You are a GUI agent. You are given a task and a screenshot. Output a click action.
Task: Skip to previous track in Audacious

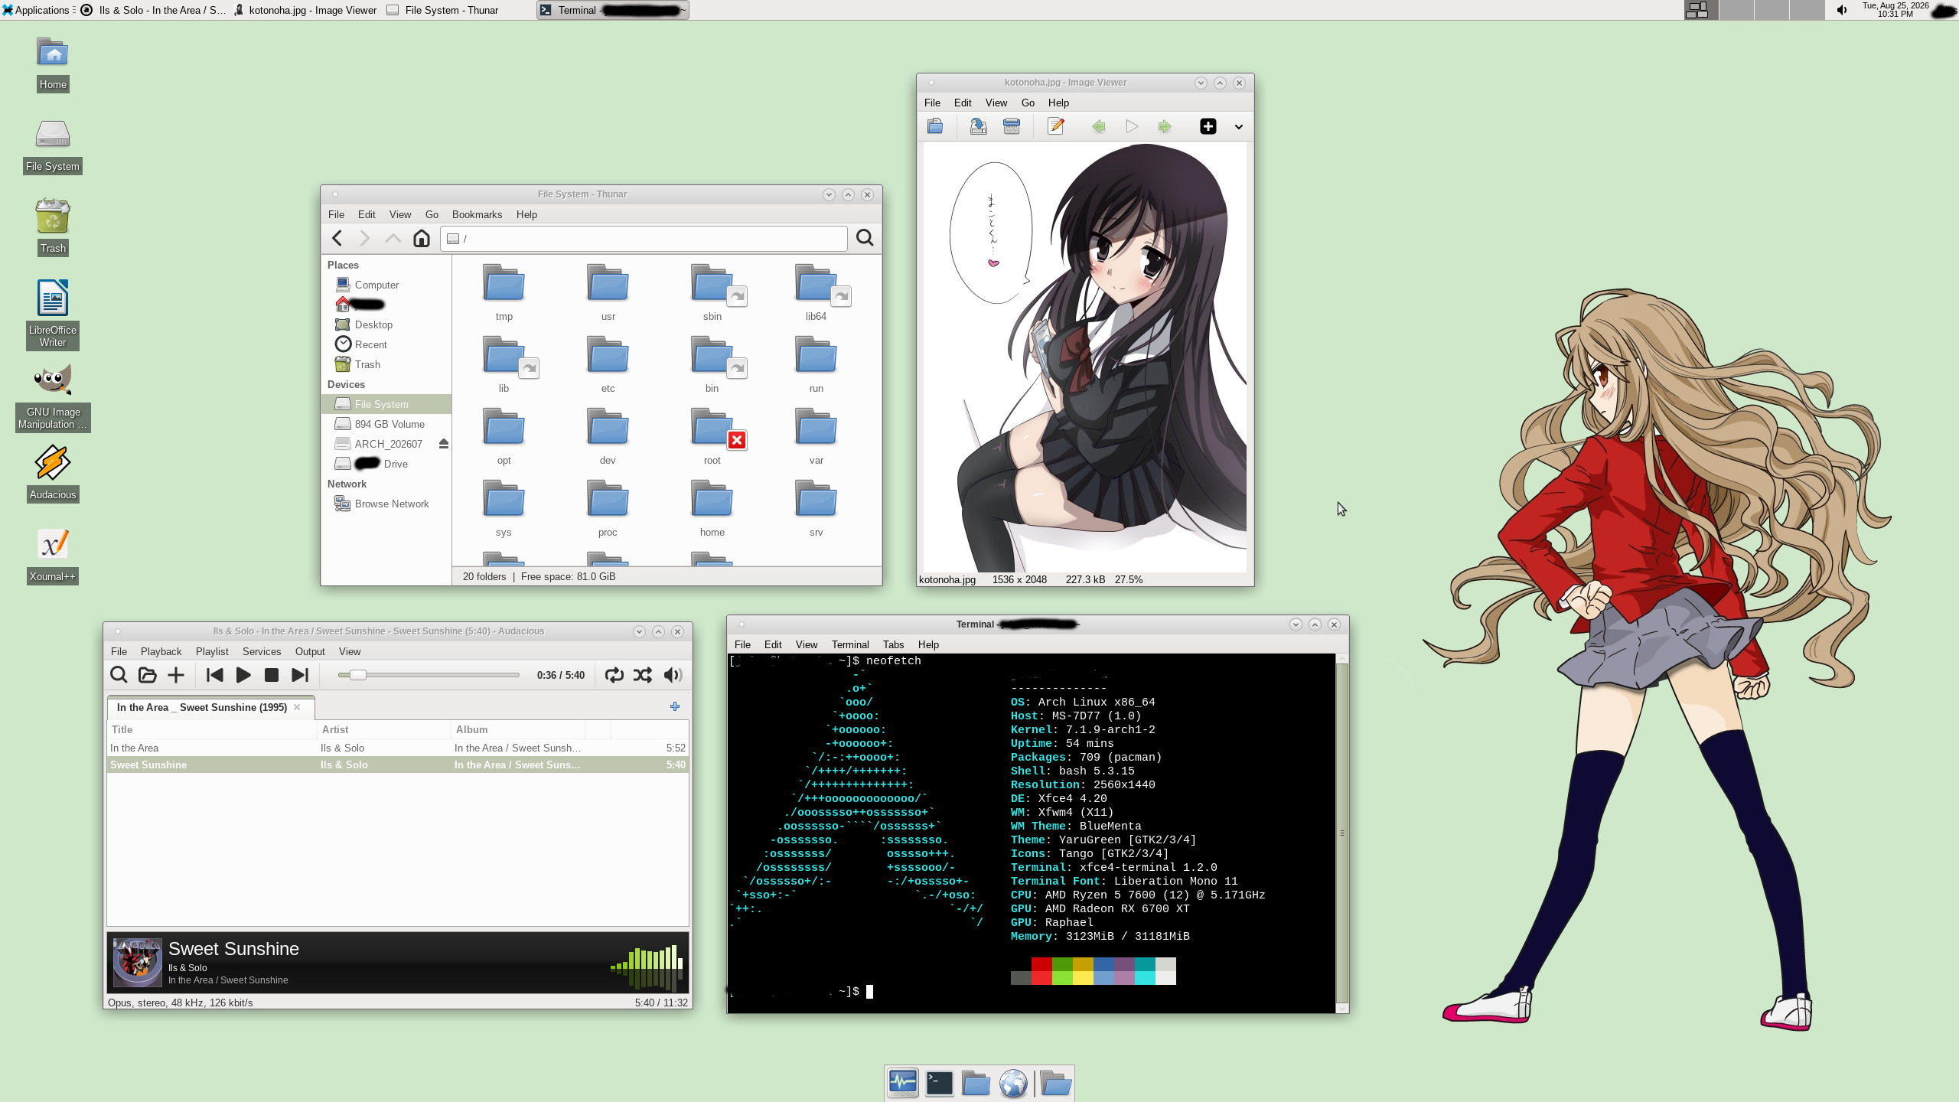(x=215, y=675)
